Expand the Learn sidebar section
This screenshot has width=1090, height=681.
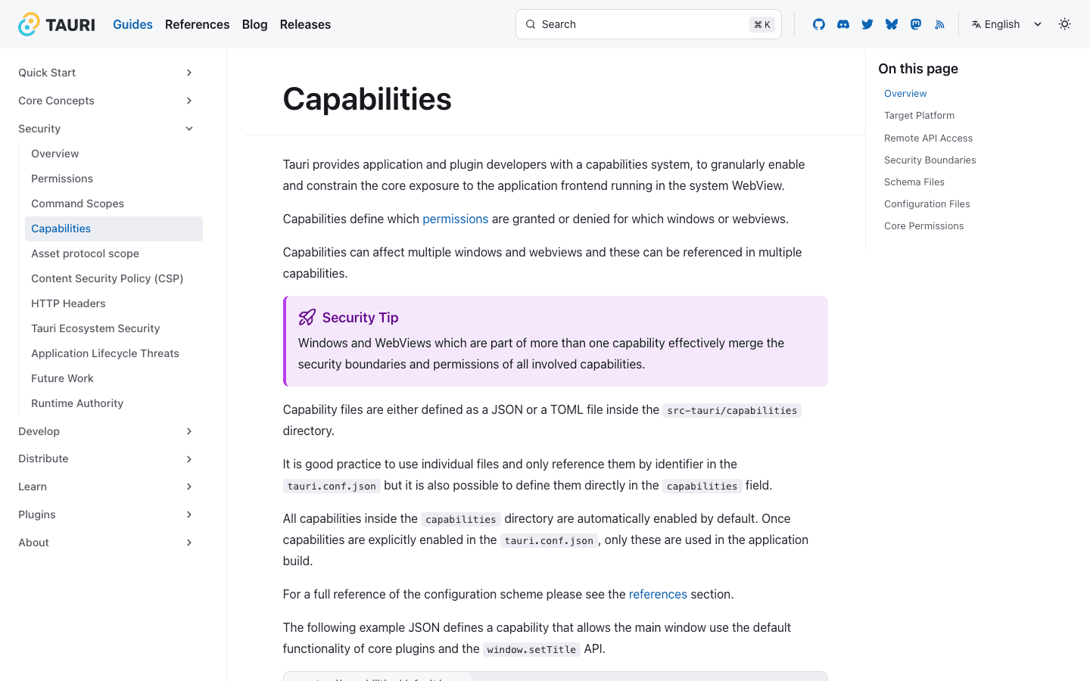106,487
